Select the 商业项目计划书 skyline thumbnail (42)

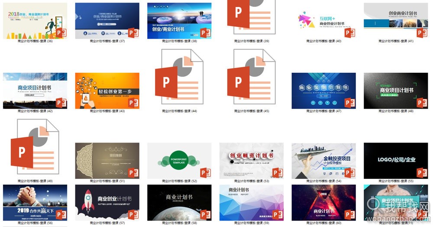(35, 91)
